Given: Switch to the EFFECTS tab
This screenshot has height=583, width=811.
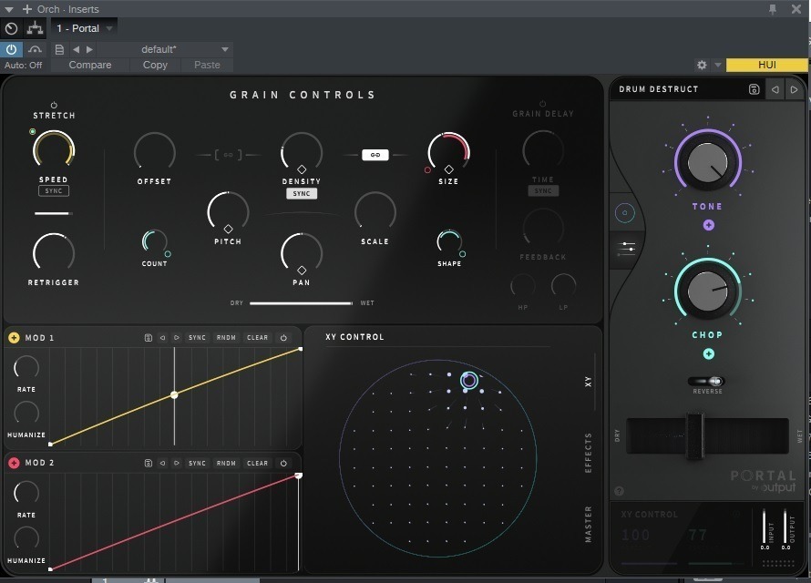Looking at the screenshot, I should [588, 452].
